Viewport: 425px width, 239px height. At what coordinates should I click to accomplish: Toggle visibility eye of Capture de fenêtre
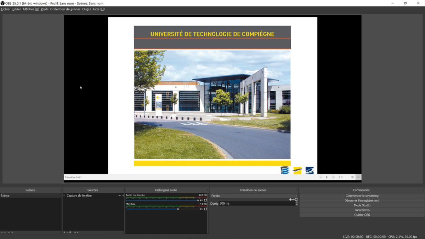(x=120, y=195)
